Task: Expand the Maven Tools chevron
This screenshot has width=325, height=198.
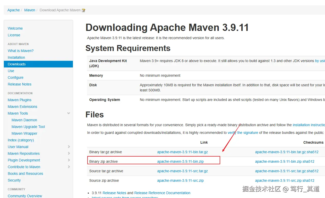Action: [69, 113]
